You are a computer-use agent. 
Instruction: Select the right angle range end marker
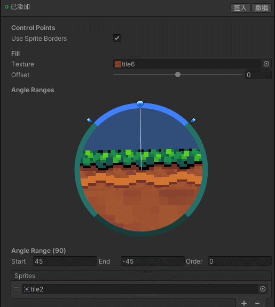[x=193, y=119]
